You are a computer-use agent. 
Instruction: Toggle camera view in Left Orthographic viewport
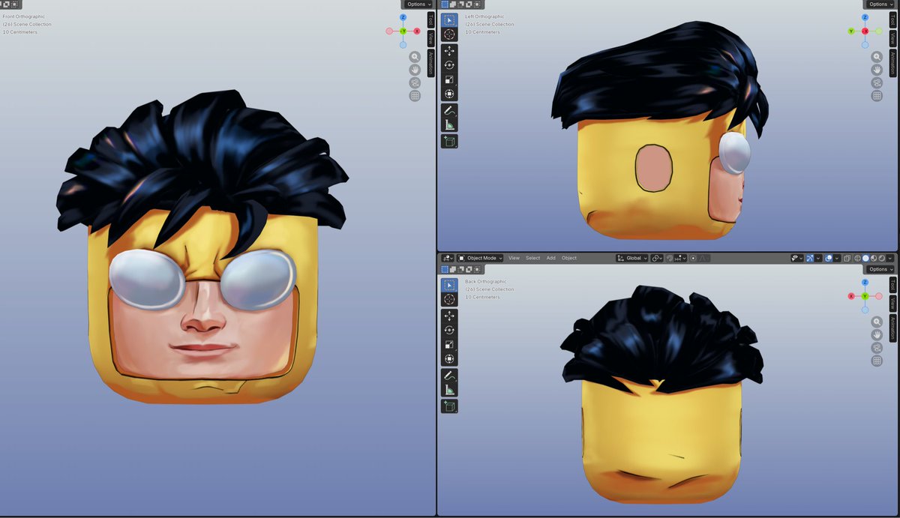coord(877,82)
